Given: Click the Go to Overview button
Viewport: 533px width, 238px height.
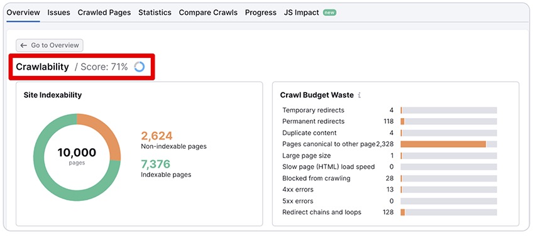Looking at the screenshot, I should click(50, 45).
